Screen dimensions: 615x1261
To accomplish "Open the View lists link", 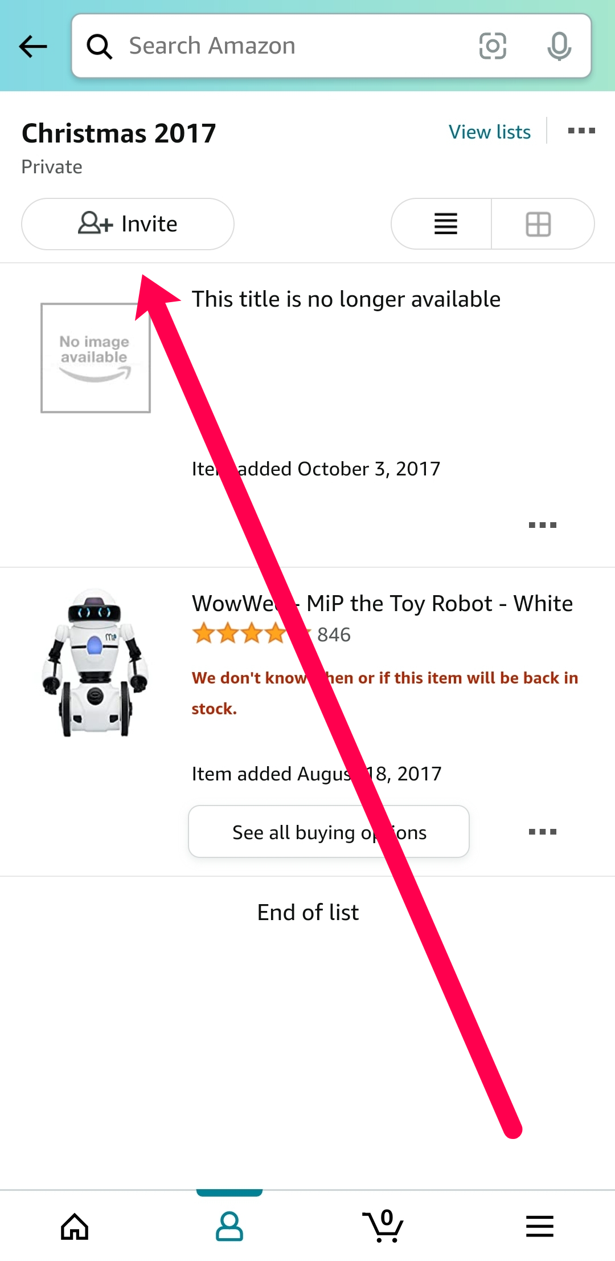I will 490,132.
